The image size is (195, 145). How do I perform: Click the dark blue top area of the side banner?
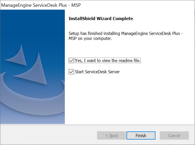coord(31,21)
